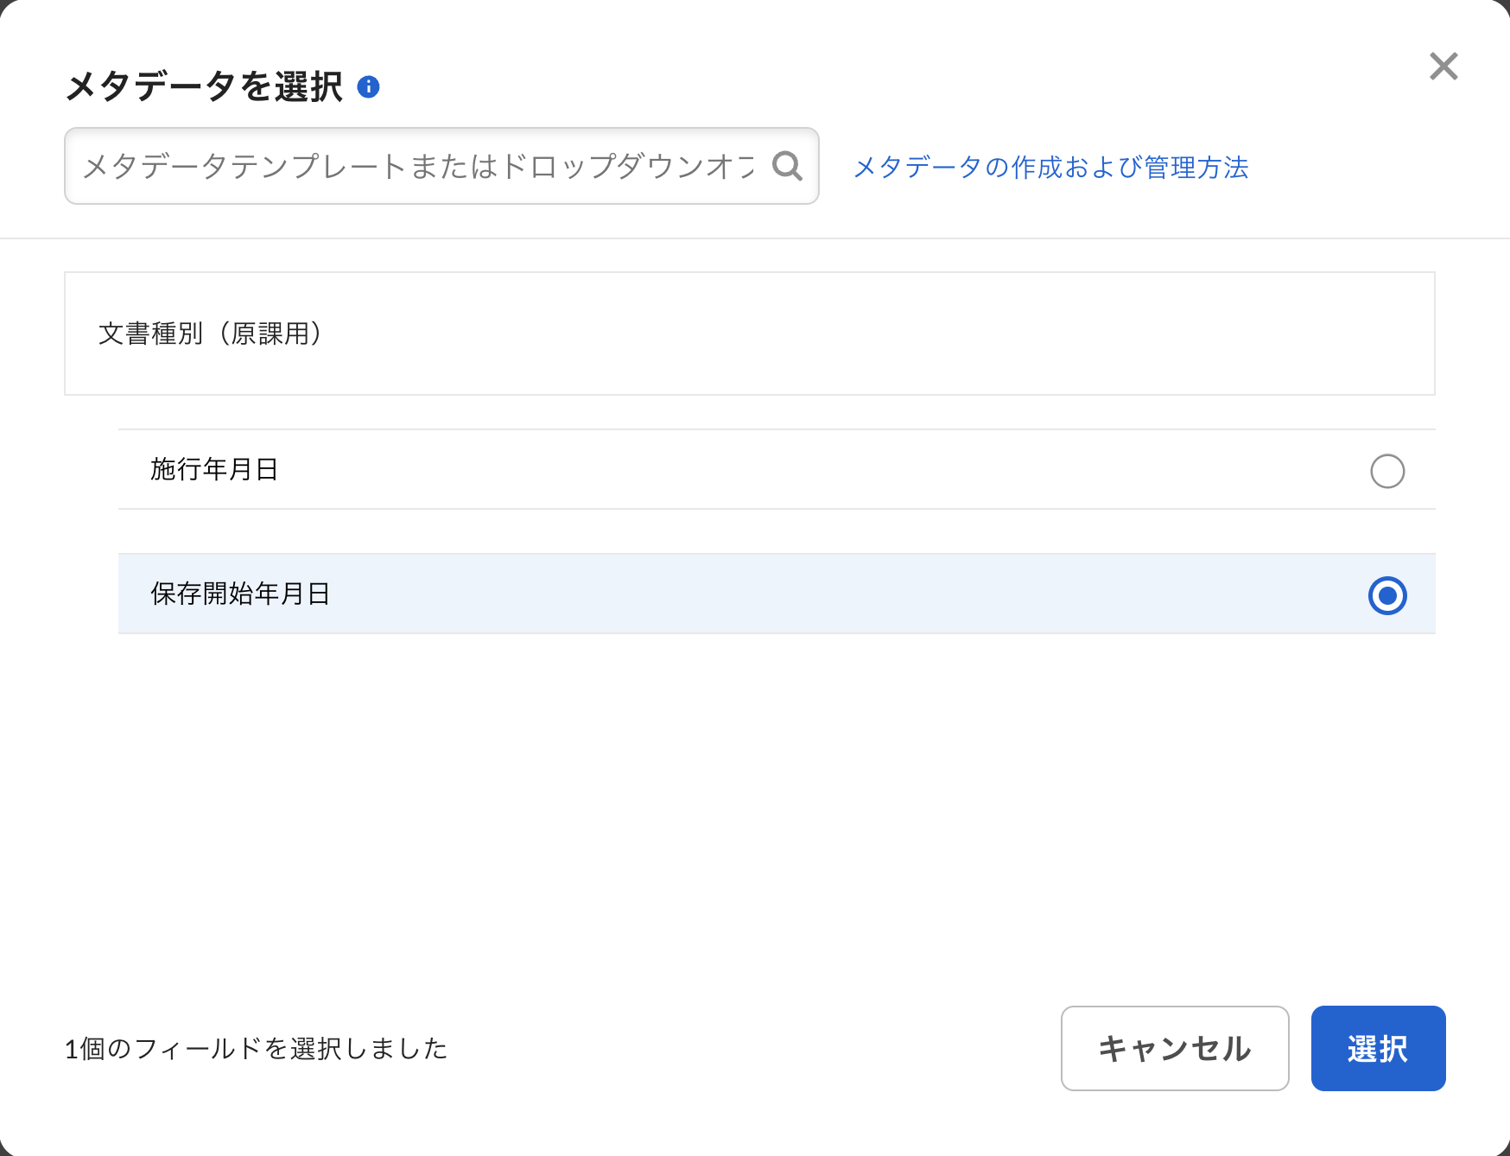Click the blue info badge beside the dialog title
This screenshot has height=1156, width=1510.
371,86
